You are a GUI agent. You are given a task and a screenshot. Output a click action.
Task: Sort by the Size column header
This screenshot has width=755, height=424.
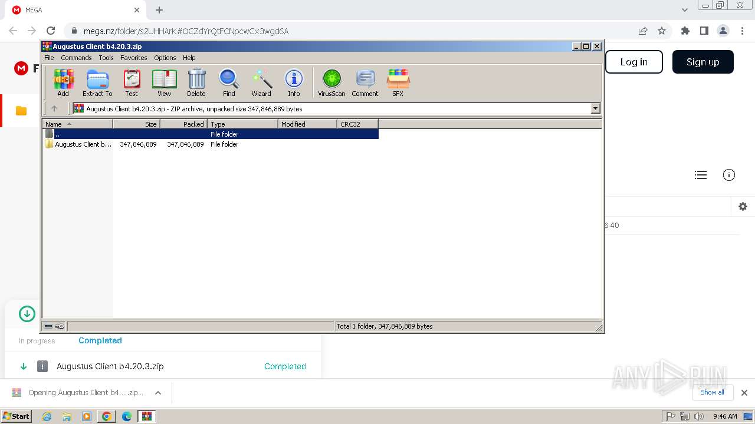pyautogui.click(x=136, y=124)
